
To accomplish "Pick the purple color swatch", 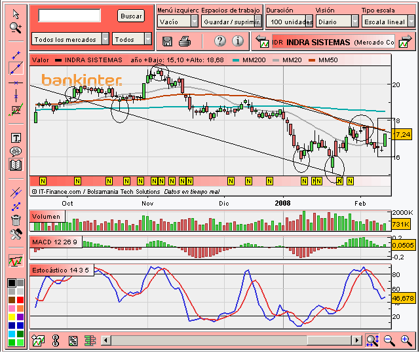I will (x=20, y=317).
